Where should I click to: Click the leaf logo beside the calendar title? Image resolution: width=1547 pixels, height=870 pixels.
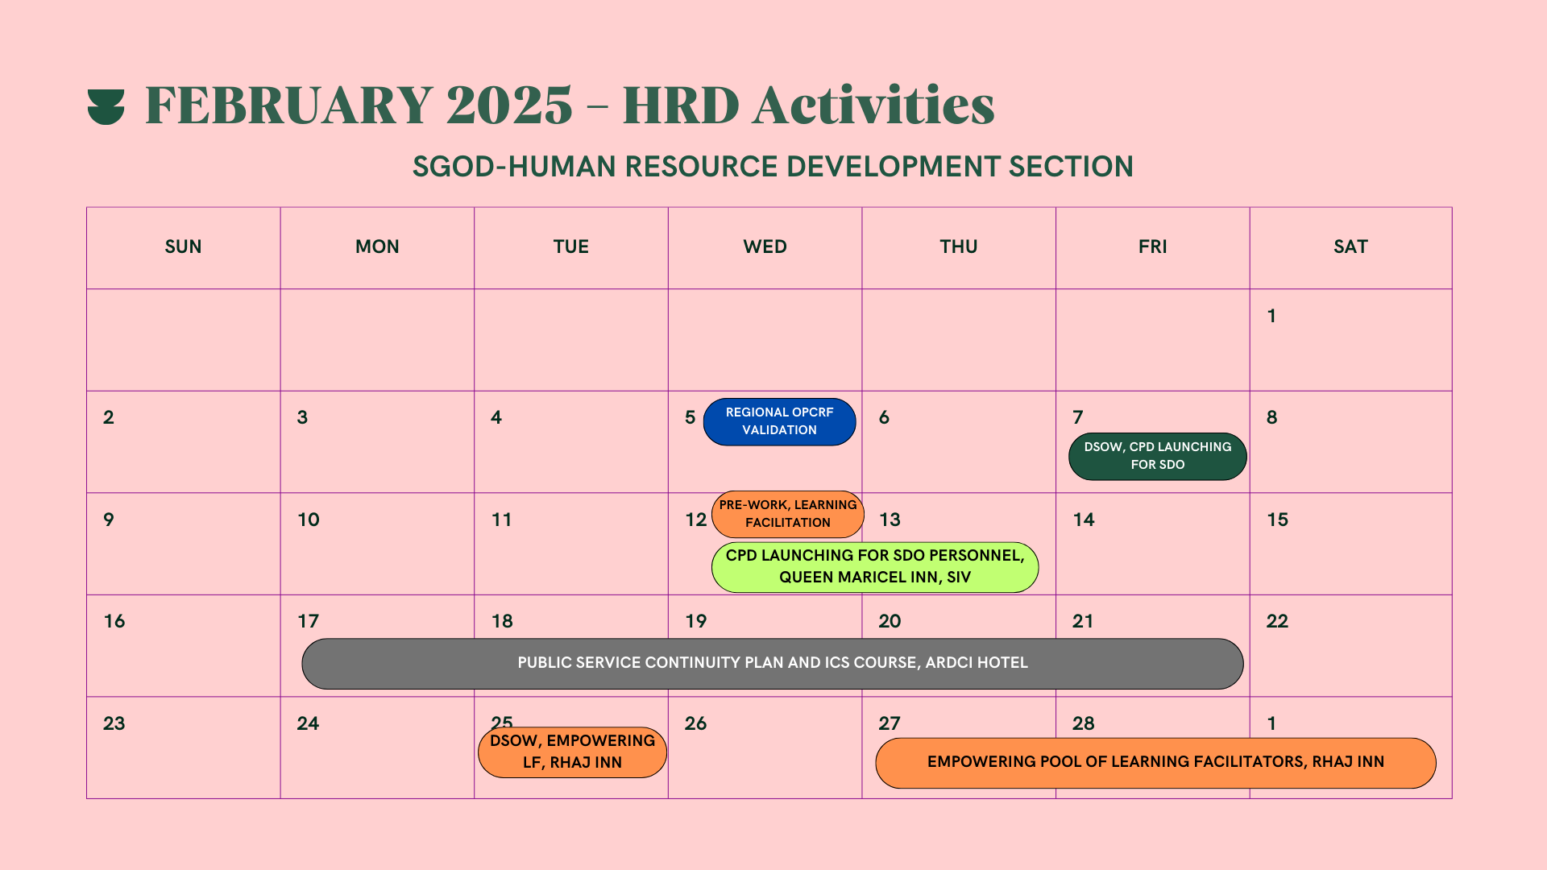(108, 105)
